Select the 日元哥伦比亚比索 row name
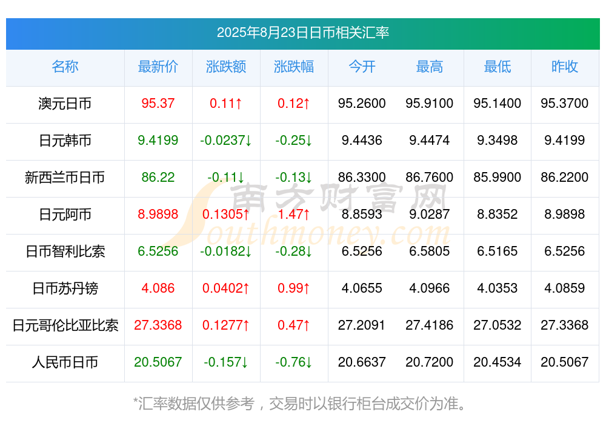The width and height of the screenshot is (606, 423). click(x=65, y=325)
